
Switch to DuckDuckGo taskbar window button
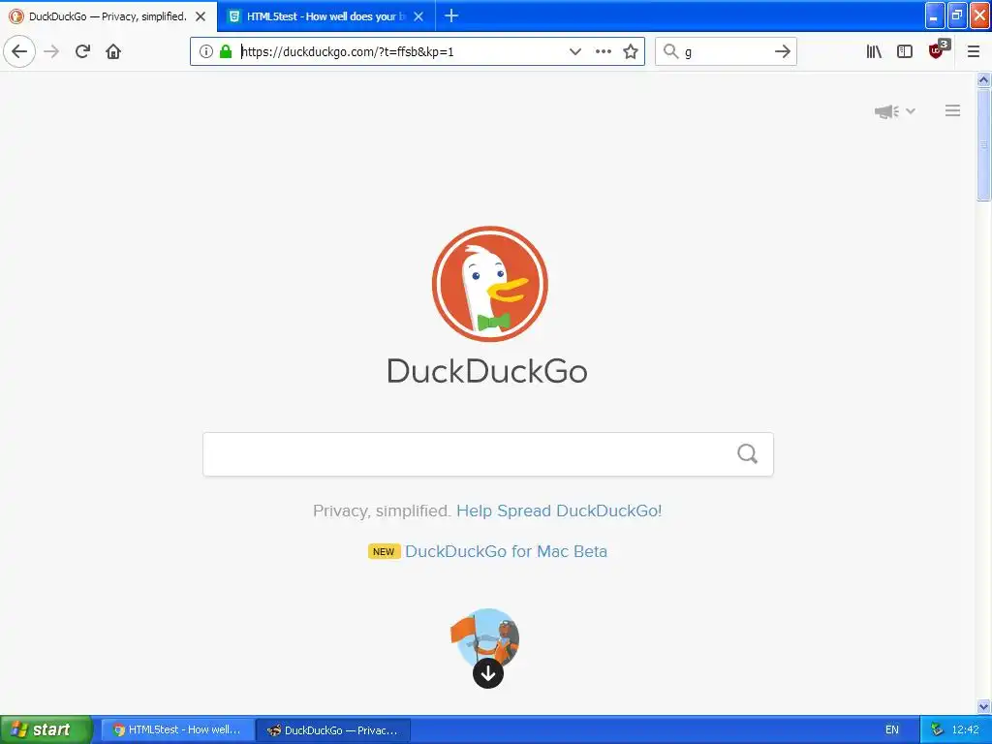tap(334, 730)
